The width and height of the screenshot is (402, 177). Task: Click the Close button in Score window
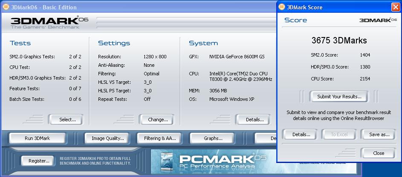[379, 153]
